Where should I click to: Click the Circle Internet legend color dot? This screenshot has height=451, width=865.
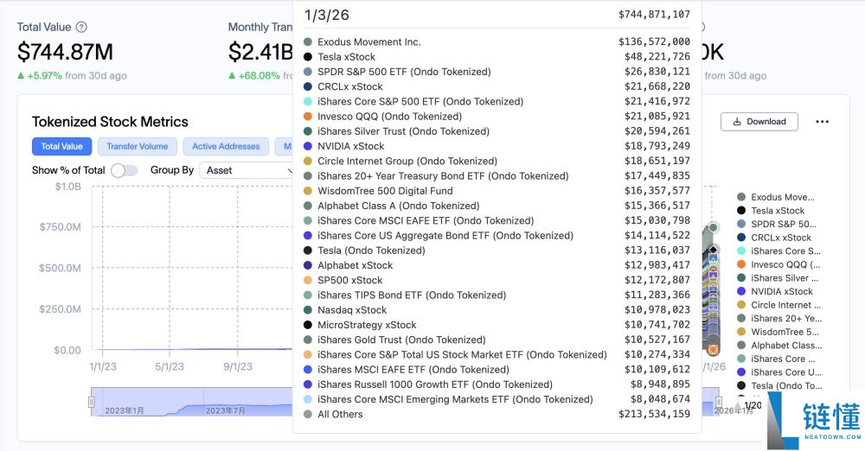coord(741,305)
